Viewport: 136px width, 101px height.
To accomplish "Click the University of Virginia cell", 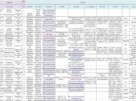I will [9, 86].
